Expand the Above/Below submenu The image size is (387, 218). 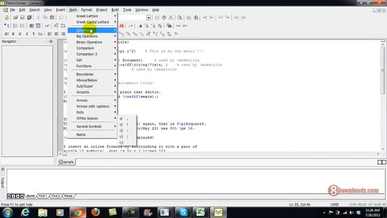point(93,80)
